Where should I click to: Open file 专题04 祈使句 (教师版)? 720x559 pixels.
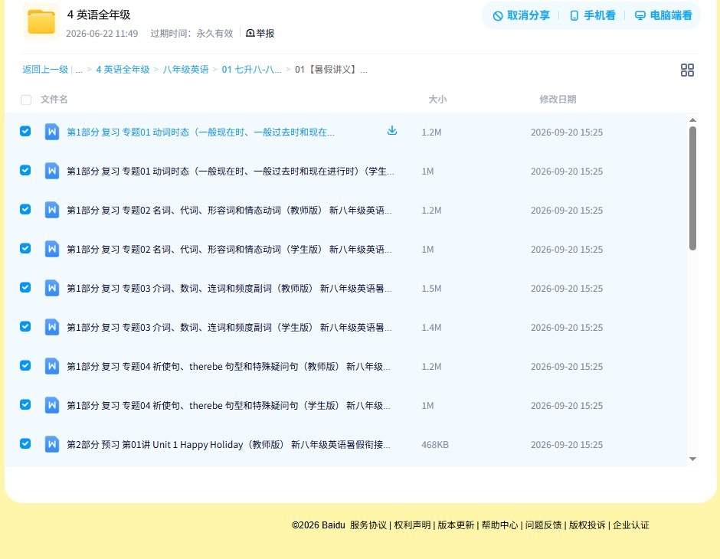tap(228, 366)
